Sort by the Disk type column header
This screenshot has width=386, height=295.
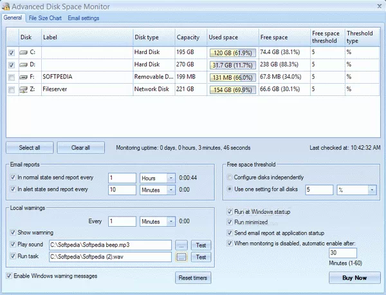[x=154, y=37]
